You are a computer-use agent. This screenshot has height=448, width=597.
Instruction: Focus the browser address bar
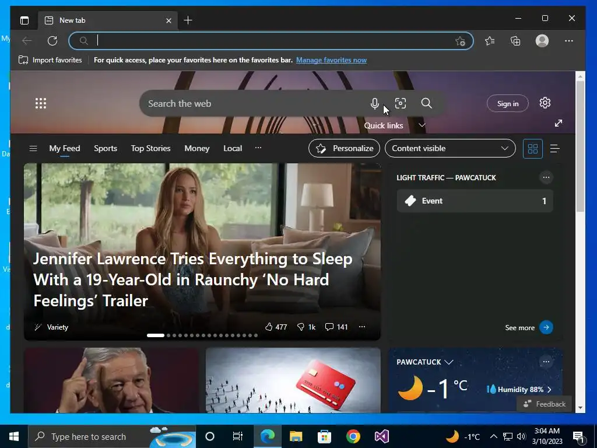271,41
